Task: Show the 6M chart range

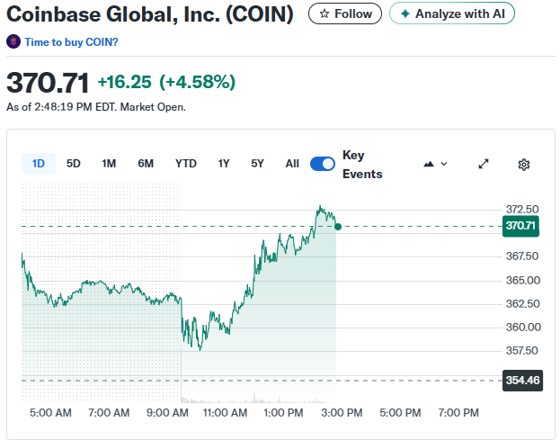Action: click(146, 164)
